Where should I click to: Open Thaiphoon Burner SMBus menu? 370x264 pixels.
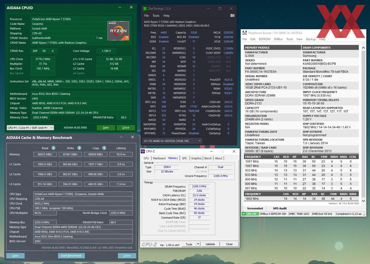pos(278,39)
